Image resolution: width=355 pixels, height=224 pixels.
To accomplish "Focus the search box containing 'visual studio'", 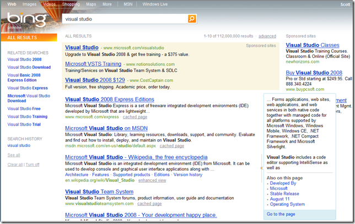I will pyautogui.click(x=125, y=19).
